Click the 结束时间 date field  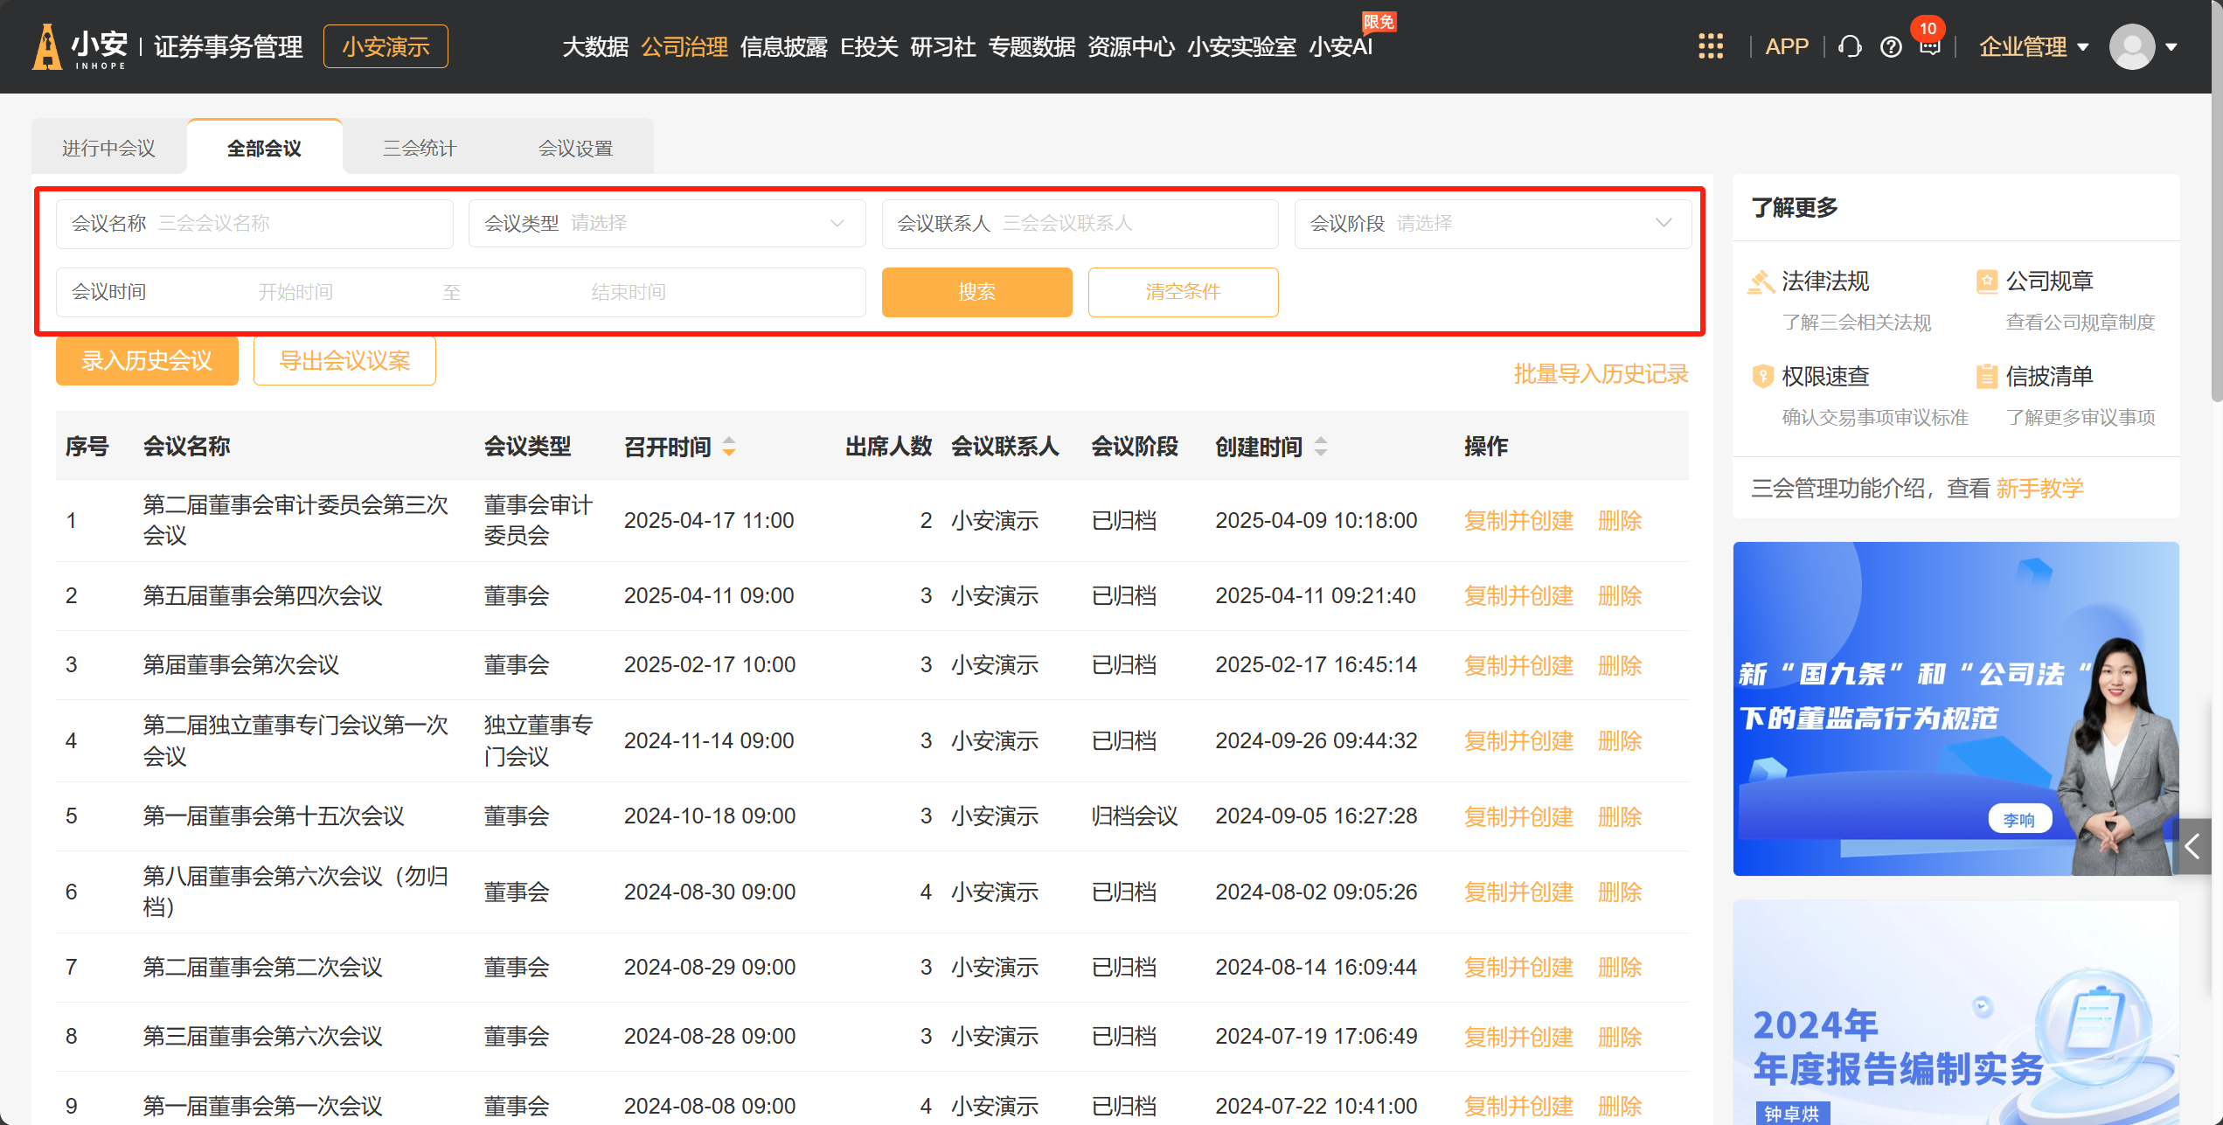pyautogui.click(x=629, y=292)
